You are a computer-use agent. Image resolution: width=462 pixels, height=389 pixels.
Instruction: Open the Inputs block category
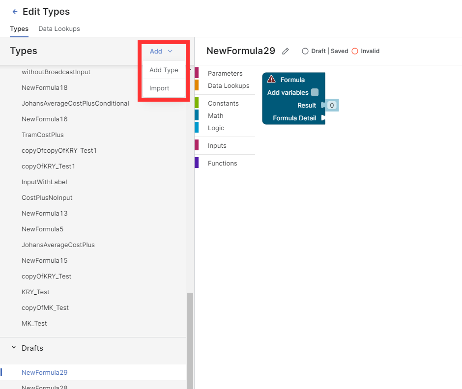217,145
